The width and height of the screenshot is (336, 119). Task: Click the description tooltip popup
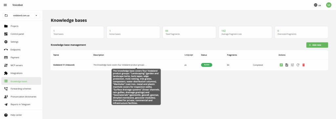(136, 87)
